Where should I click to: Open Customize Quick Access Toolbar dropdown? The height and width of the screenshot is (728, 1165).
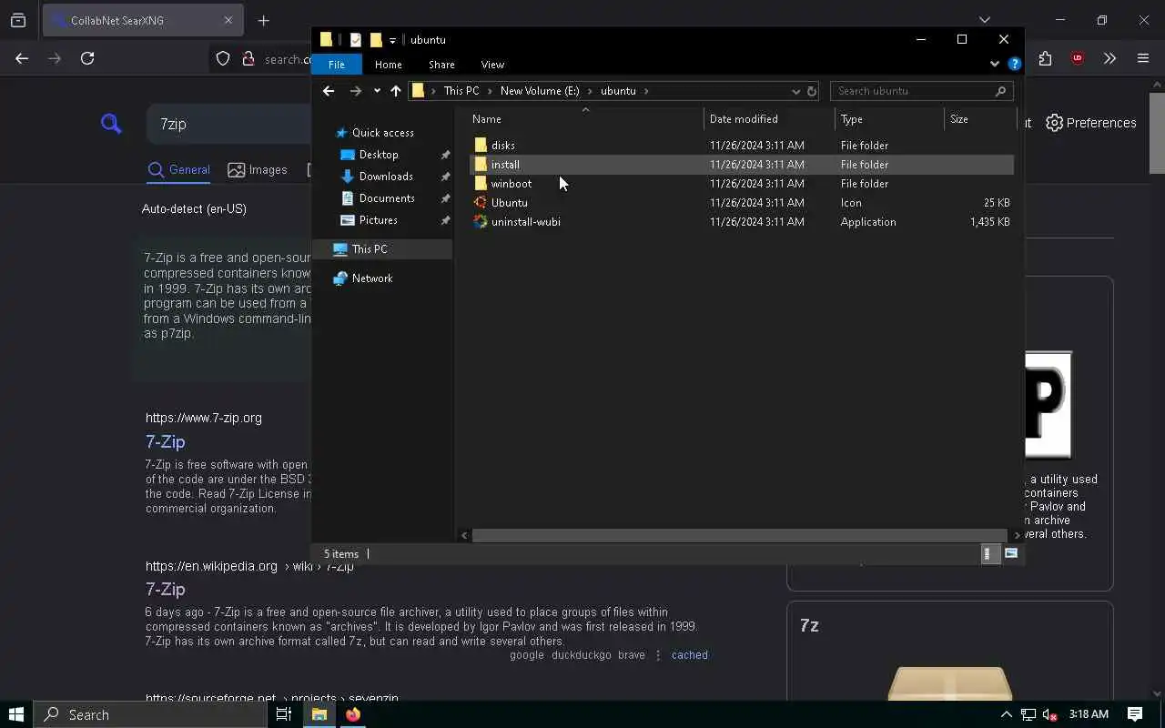coord(392,40)
